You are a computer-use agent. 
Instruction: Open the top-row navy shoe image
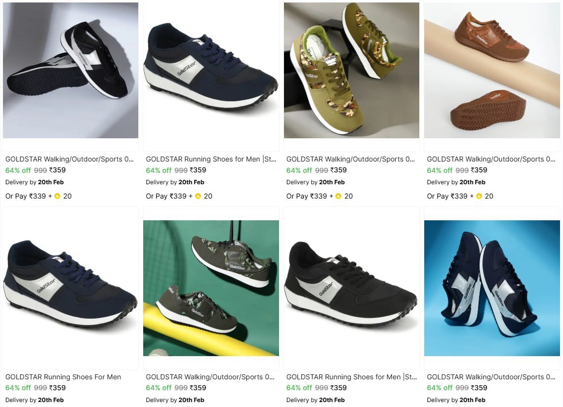tap(211, 71)
